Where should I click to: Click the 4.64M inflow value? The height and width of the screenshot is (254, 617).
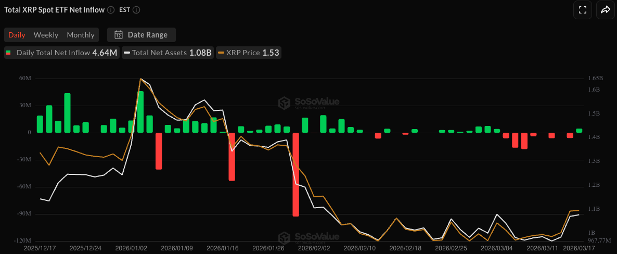(x=105, y=53)
